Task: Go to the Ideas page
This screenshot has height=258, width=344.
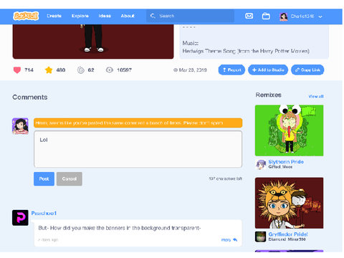Action: coord(105,16)
